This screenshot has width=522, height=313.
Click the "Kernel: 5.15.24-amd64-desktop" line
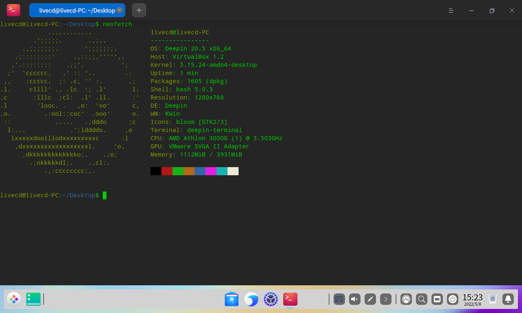tap(203, 65)
